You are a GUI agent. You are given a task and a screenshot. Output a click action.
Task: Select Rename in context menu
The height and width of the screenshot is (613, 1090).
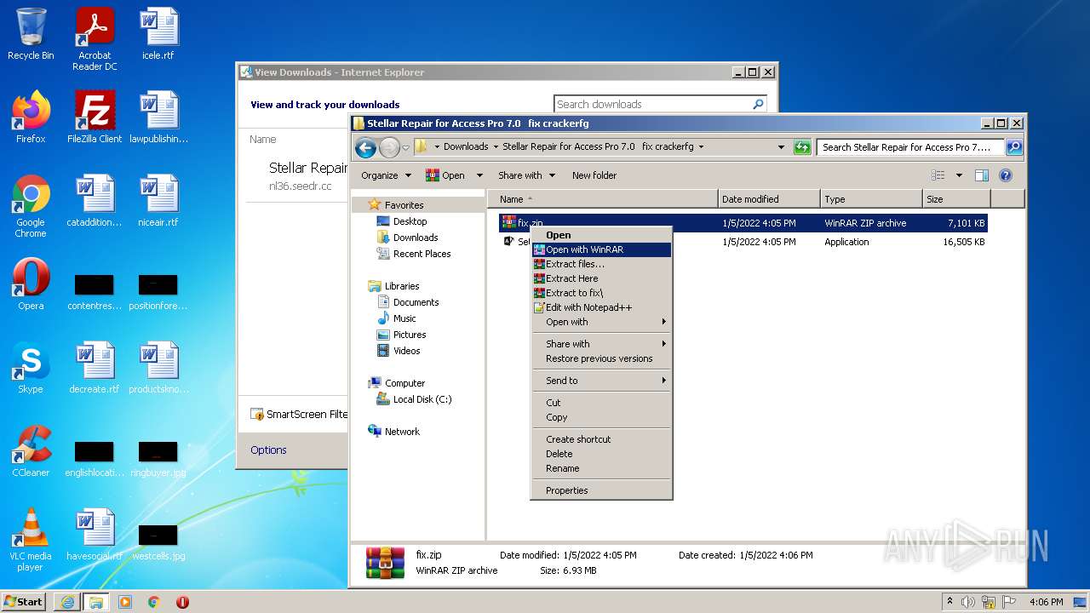(x=601, y=468)
